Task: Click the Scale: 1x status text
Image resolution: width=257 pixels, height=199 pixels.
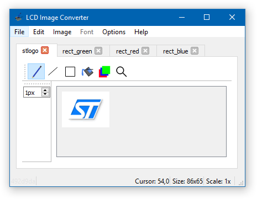Action: click(x=218, y=181)
